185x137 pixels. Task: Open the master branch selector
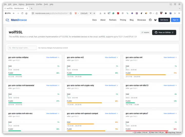click(x=145, y=32)
